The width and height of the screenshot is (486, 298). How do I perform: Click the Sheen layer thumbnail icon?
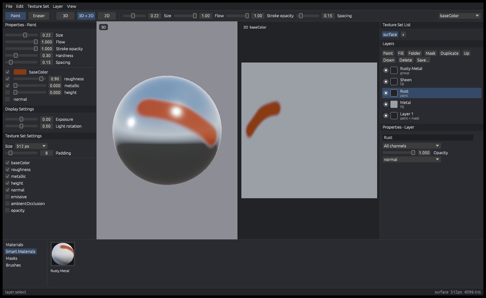click(x=394, y=82)
